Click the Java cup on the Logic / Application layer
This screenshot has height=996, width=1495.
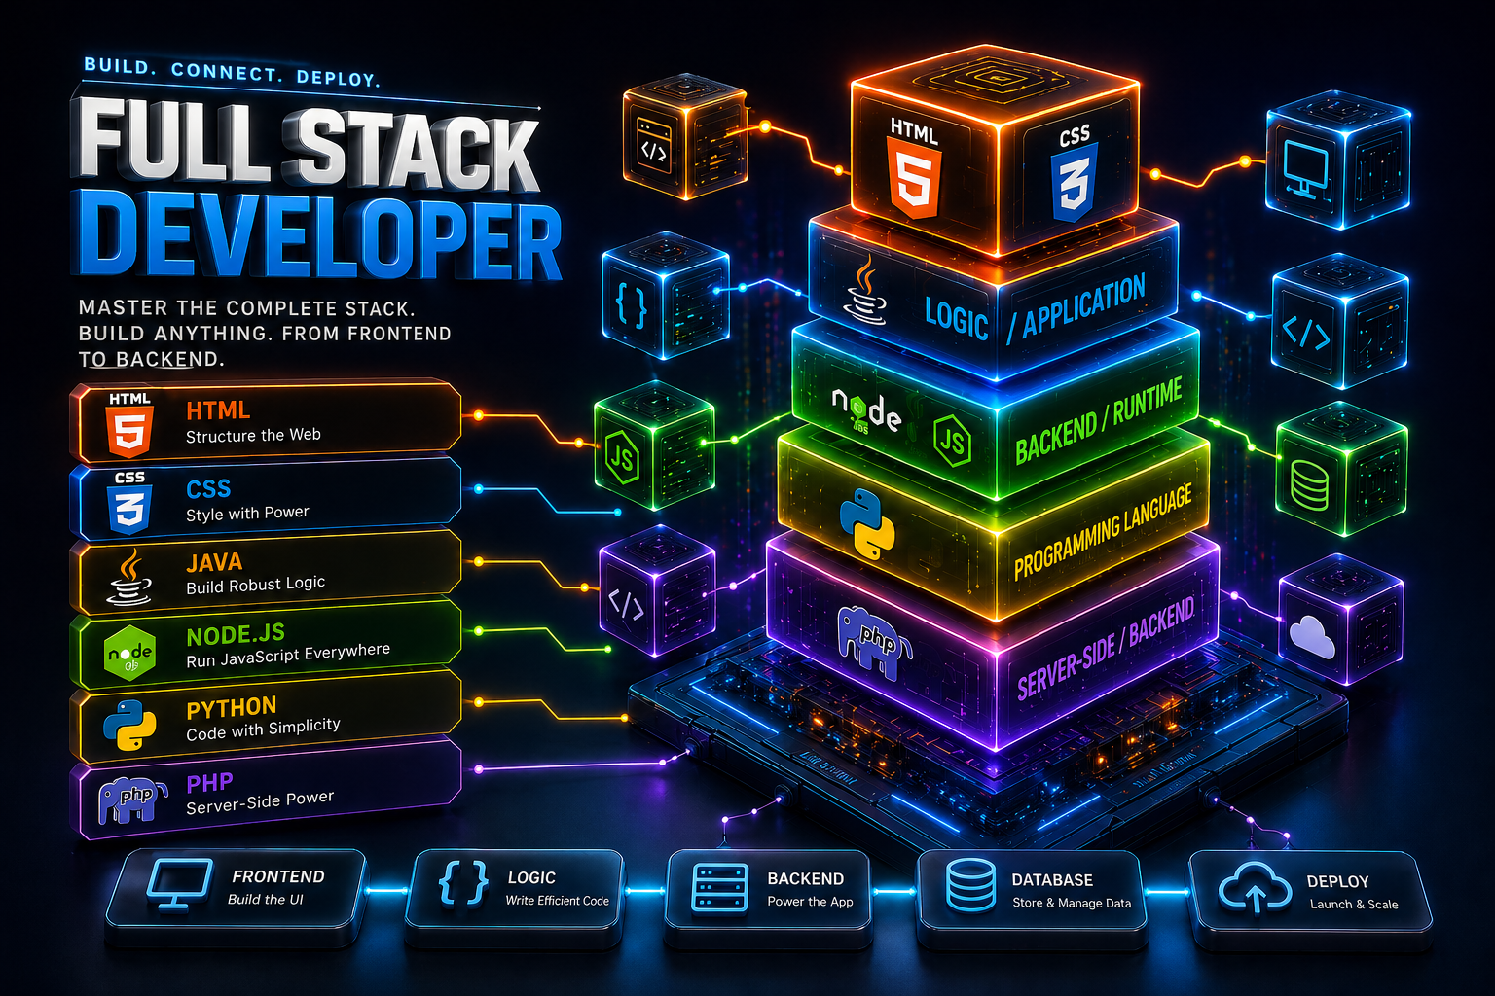pyautogui.click(x=866, y=290)
